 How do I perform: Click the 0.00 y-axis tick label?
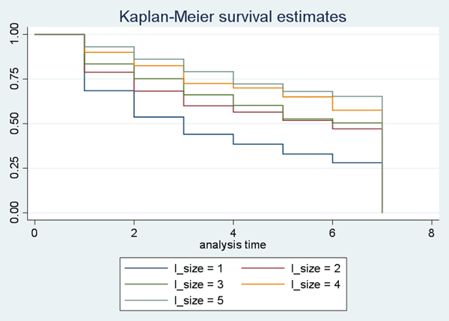click(x=15, y=213)
